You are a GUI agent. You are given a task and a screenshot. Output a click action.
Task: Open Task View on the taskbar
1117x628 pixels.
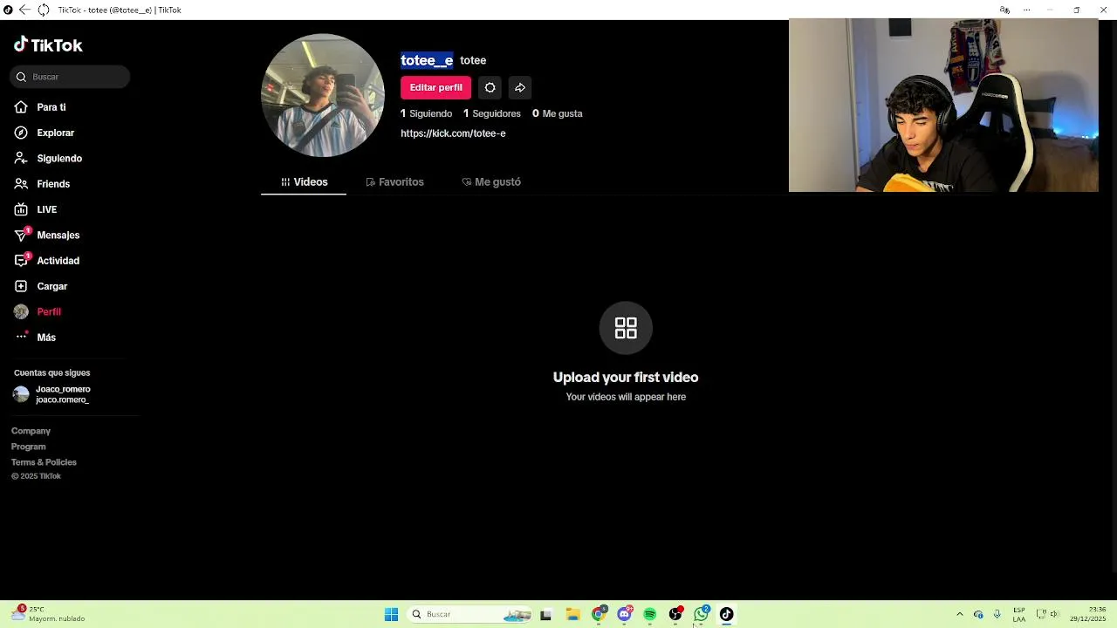tap(545, 614)
